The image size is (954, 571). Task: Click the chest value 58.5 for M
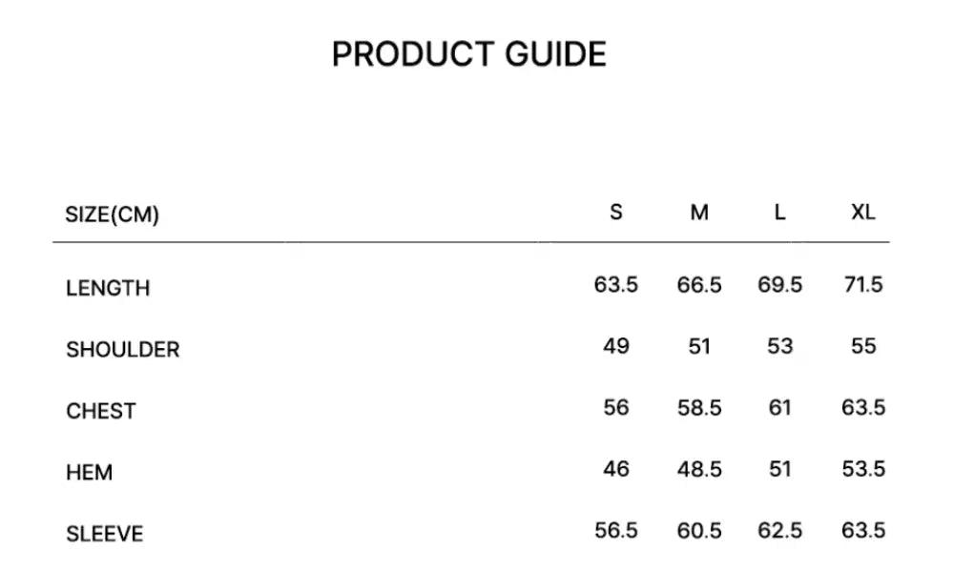(699, 408)
